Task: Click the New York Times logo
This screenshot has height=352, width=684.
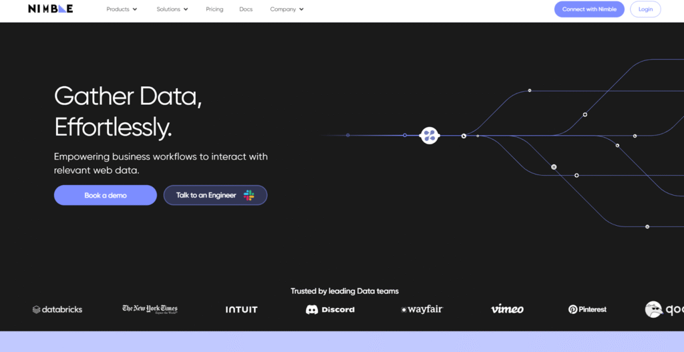Action: click(150, 309)
